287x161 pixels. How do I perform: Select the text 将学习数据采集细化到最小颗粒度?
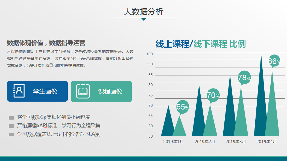point(54,117)
